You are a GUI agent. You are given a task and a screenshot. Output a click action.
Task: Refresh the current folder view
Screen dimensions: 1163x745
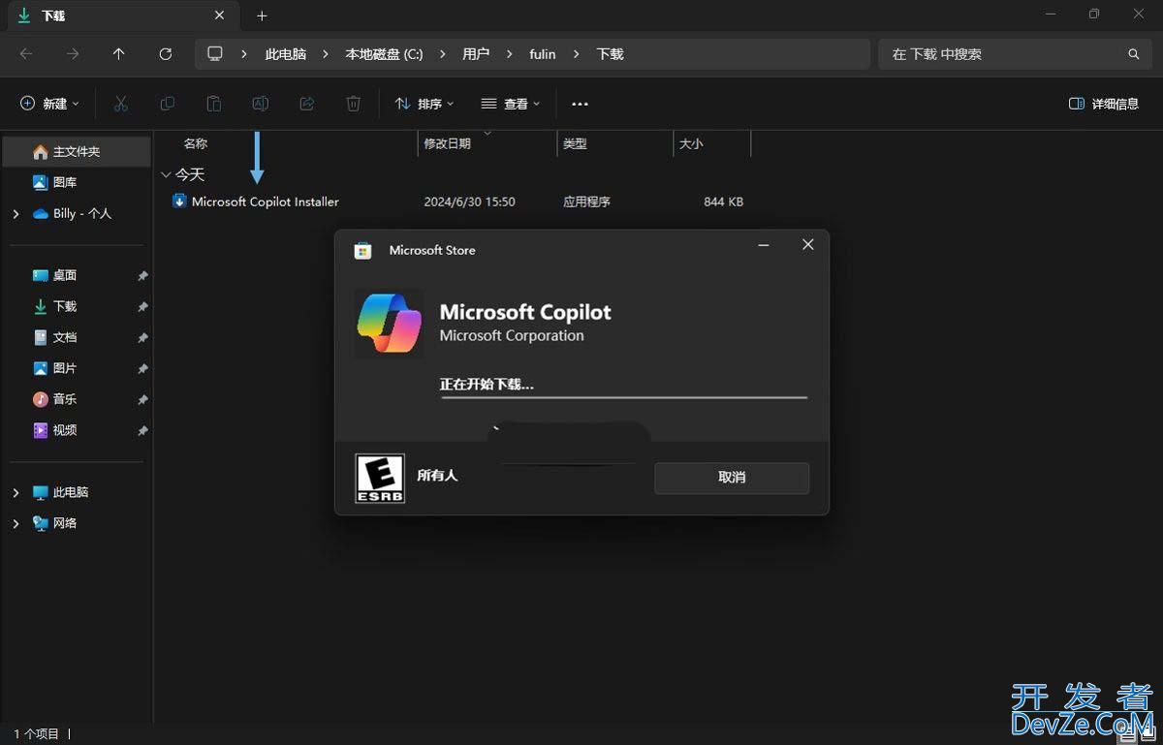click(x=166, y=54)
